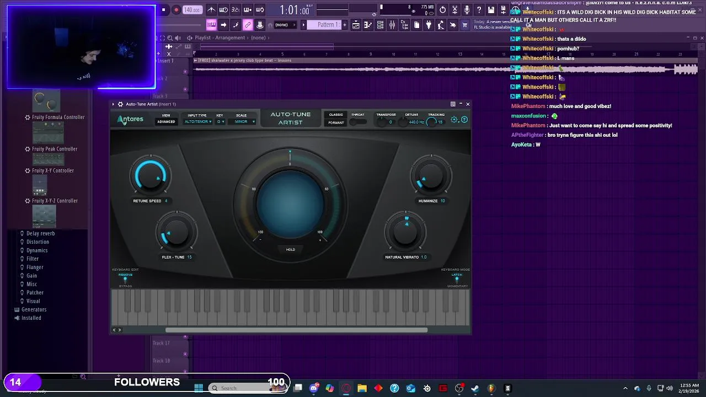Screen dimensions: 706x397
Task: Toggle the metronome icon in toolbar
Action: point(211,10)
